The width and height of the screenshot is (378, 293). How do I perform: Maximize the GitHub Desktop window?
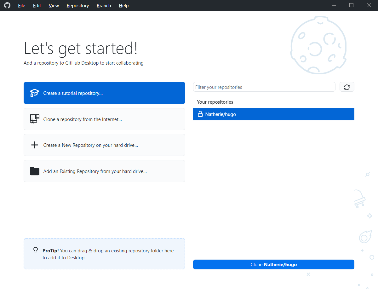352,5
